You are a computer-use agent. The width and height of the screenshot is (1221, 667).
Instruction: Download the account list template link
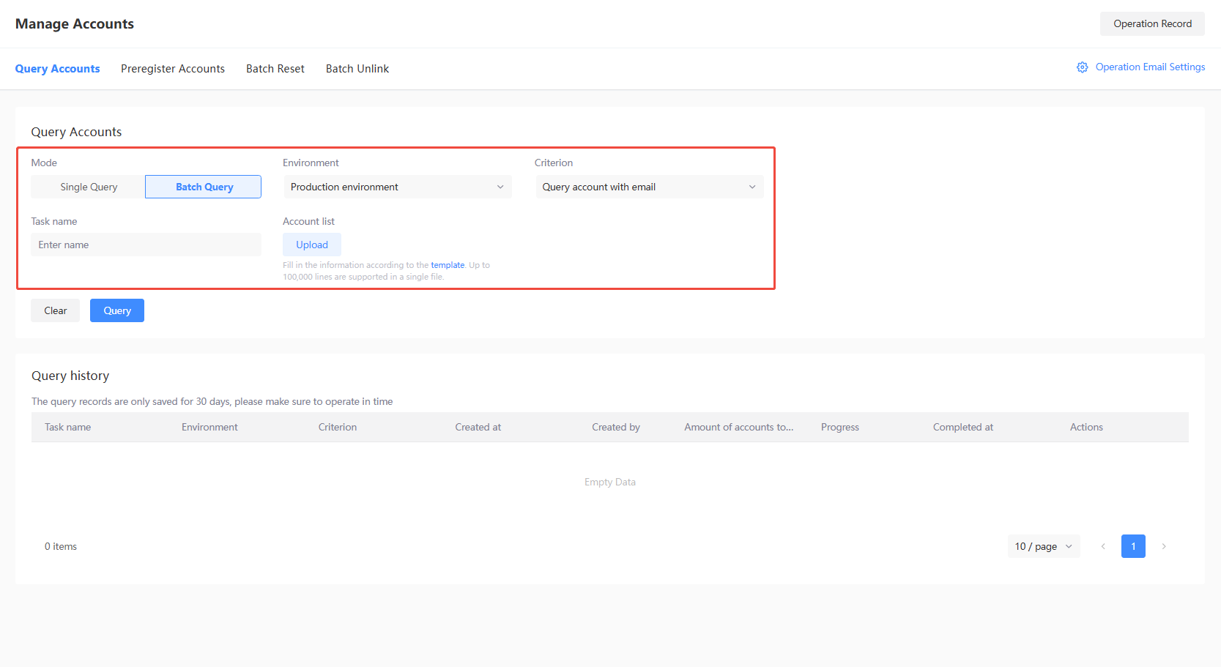448,264
